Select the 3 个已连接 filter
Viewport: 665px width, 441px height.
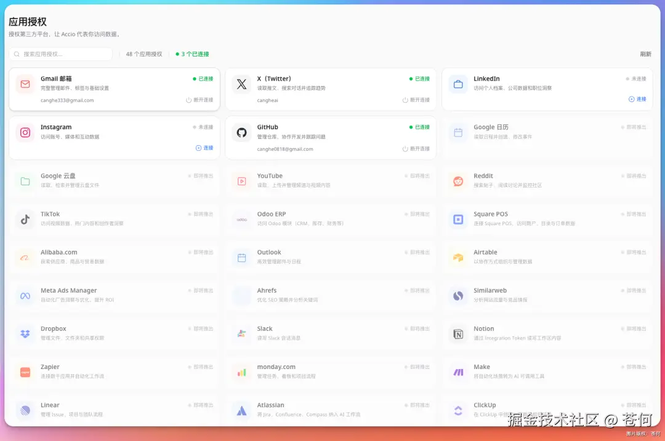192,54
